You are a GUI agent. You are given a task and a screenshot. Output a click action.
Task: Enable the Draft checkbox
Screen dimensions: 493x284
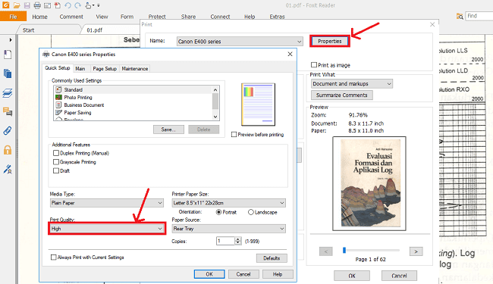tap(56, 170)
